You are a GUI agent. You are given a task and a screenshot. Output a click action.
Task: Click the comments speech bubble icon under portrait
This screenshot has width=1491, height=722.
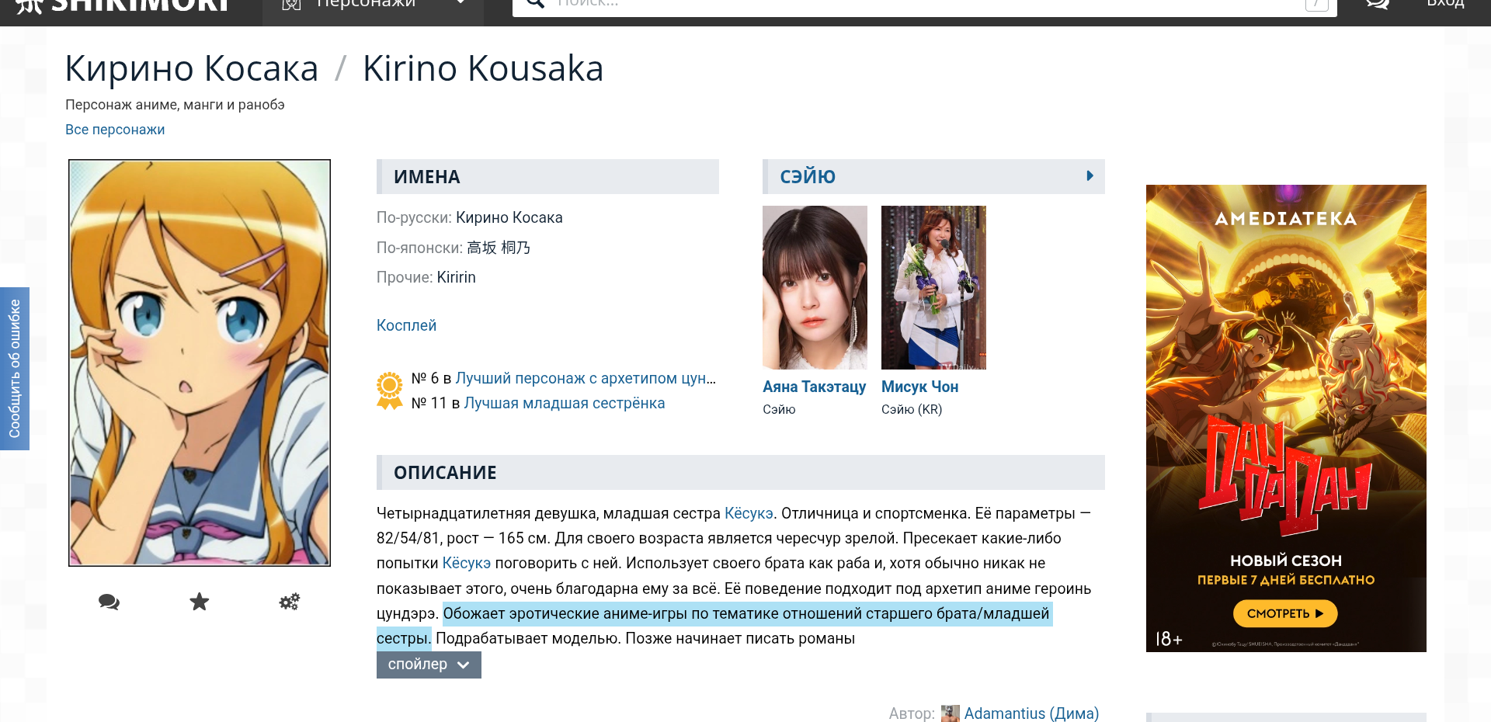pos(109,602)
